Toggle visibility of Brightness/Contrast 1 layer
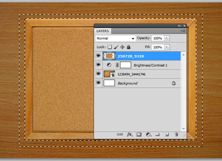The width and height of the screenshot is (222, 161). (x=98, y=65)
